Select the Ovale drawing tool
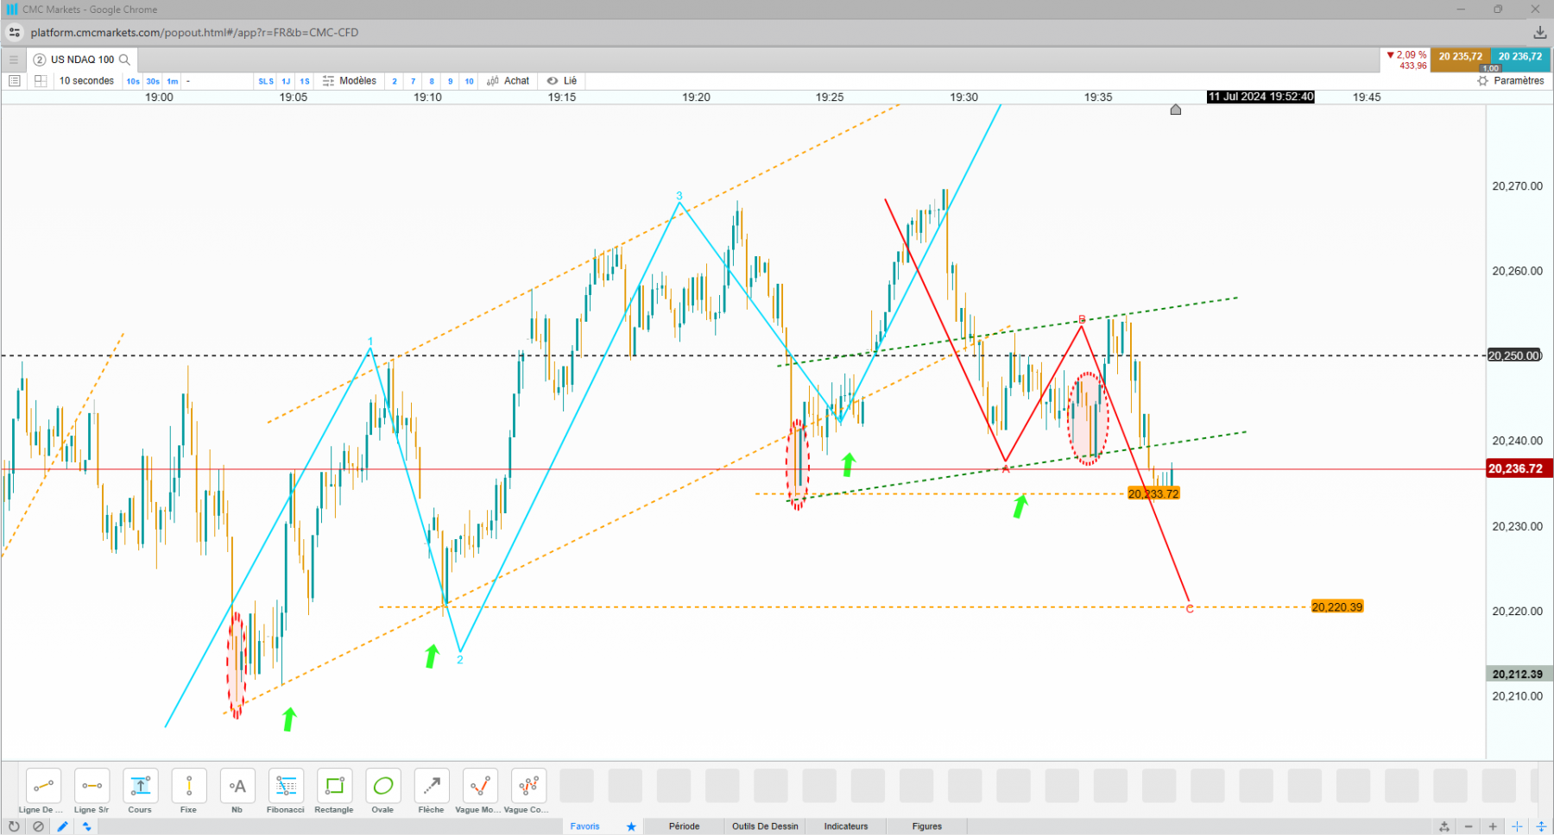Viewport: 1554px width, 835px height. coord(382,786)
